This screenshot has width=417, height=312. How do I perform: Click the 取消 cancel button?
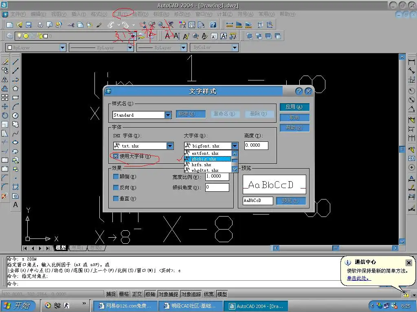(294, 117)
